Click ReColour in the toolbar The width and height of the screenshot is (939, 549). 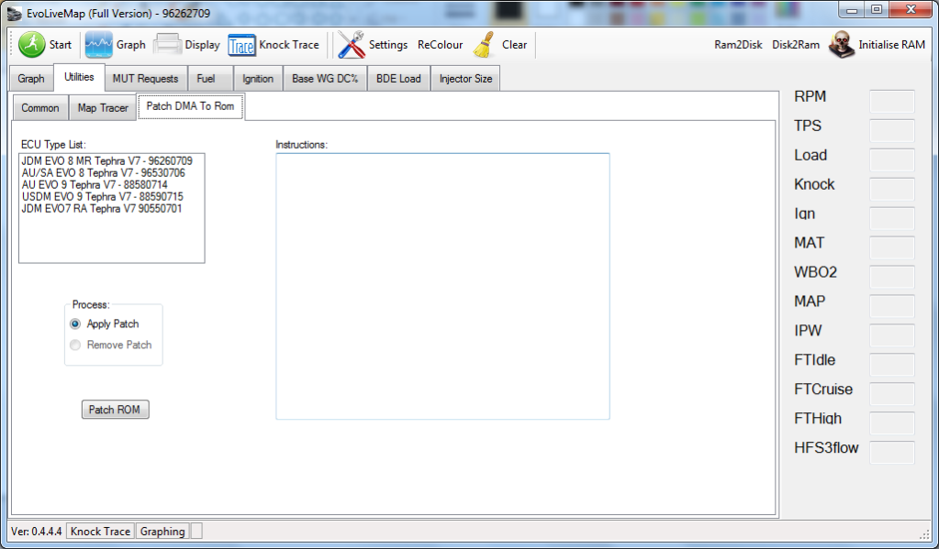[x=441, y=45]
